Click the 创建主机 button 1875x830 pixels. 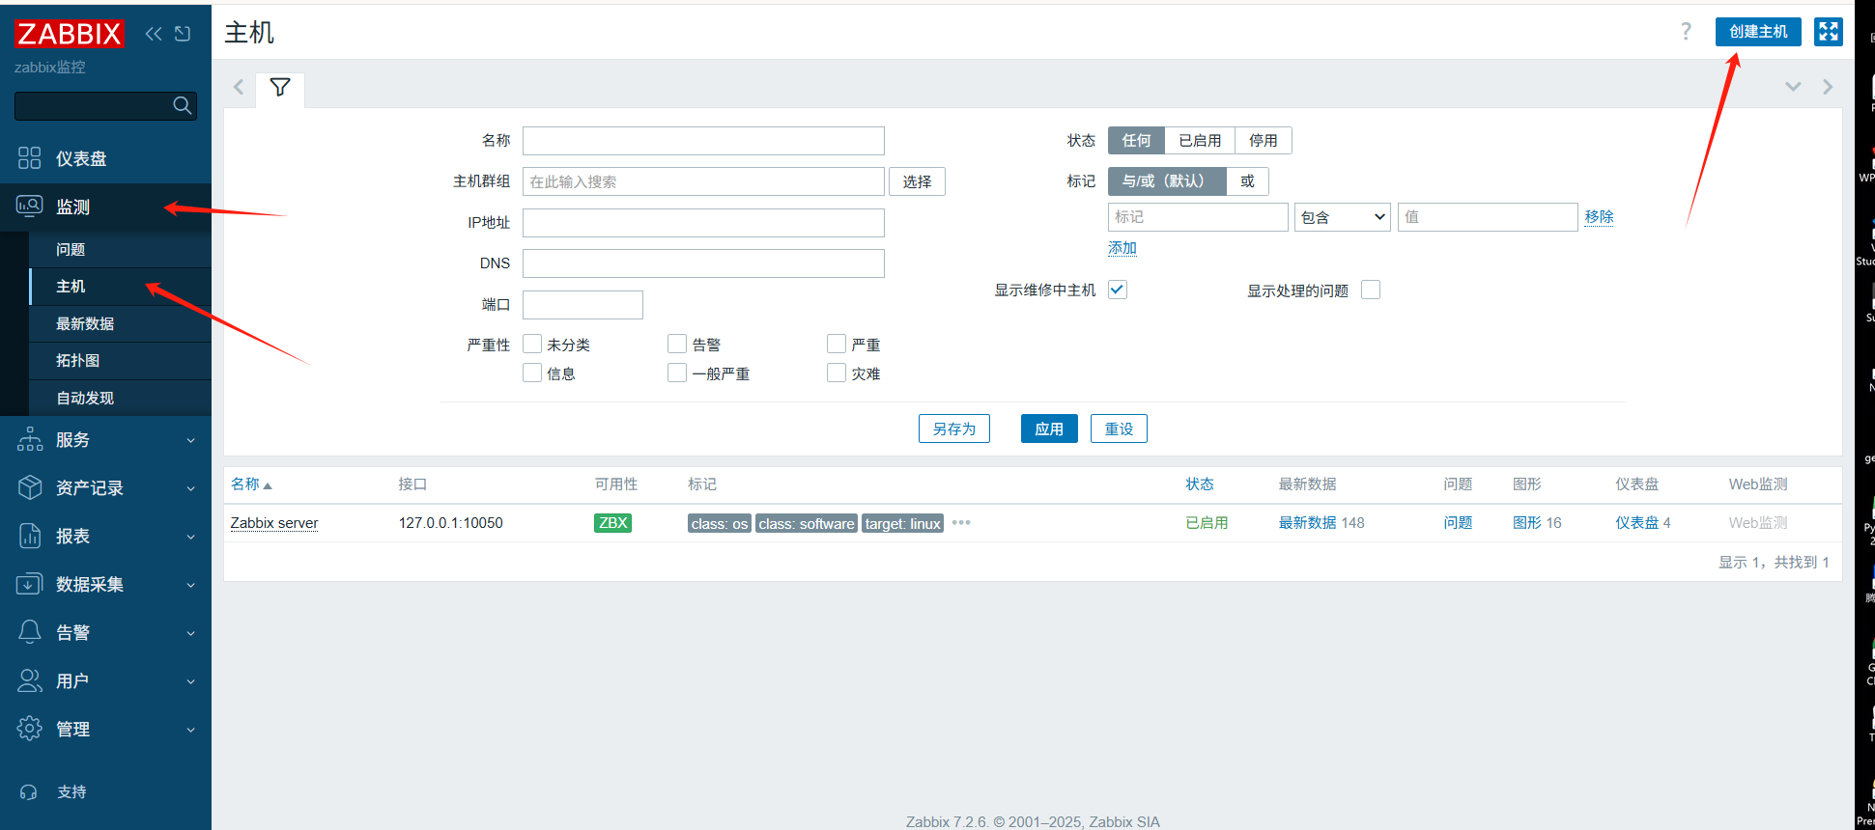(x=1758, y=32)
